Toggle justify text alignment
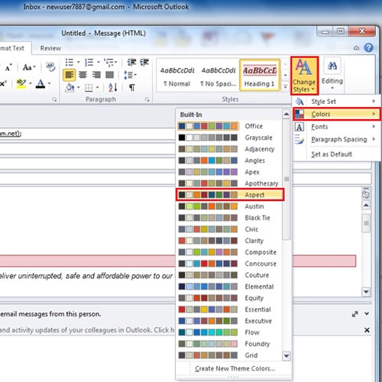Screen dimensions: 382x382 [x=110, y=75]
